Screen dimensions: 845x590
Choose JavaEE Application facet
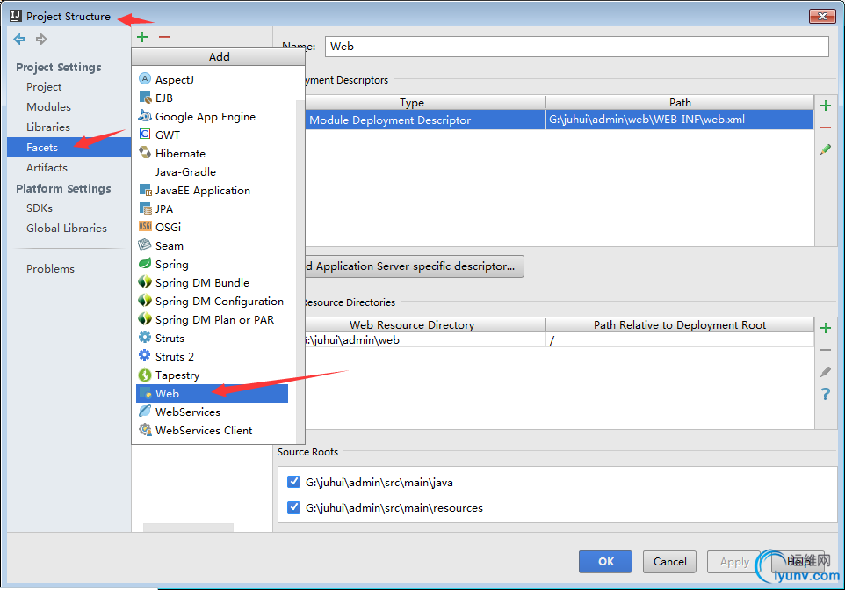212,191
